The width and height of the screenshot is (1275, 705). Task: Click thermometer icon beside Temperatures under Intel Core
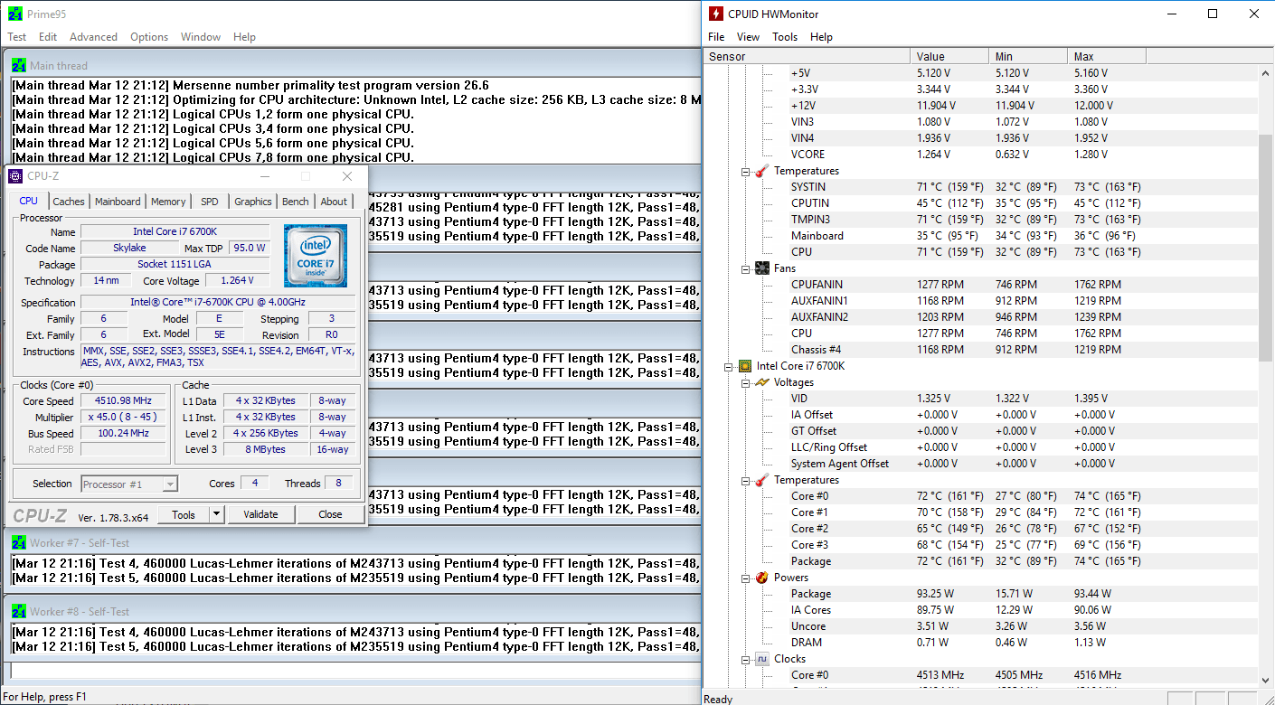click(761, 480)
